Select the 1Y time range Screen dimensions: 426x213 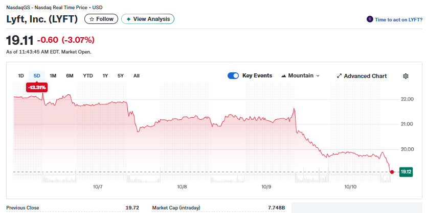(105, 76)
